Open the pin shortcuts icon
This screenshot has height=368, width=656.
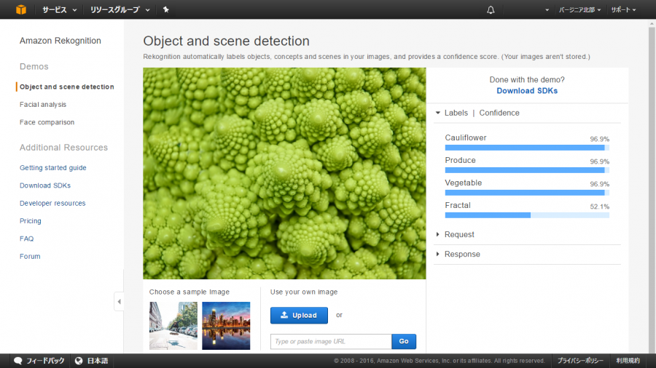click(166, 9)
